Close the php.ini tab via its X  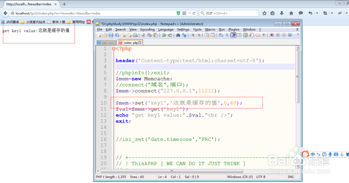tap(115, 42)
